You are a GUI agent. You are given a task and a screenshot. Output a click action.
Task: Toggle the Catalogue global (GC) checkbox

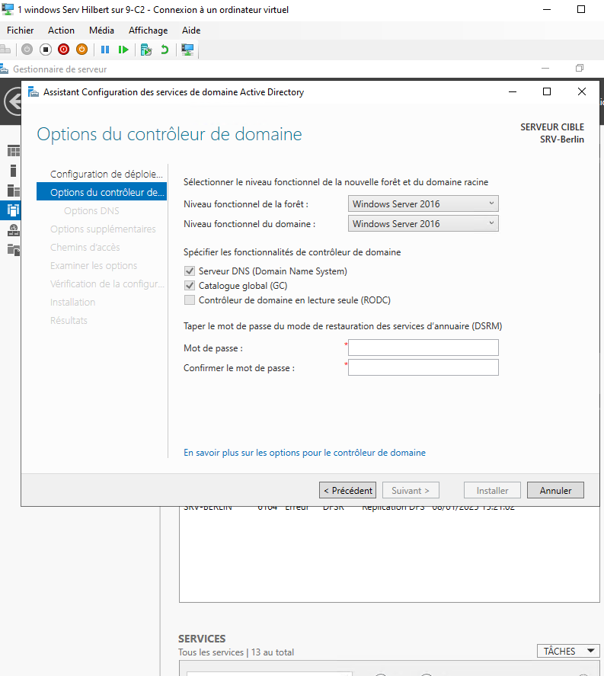click(189, 286)
